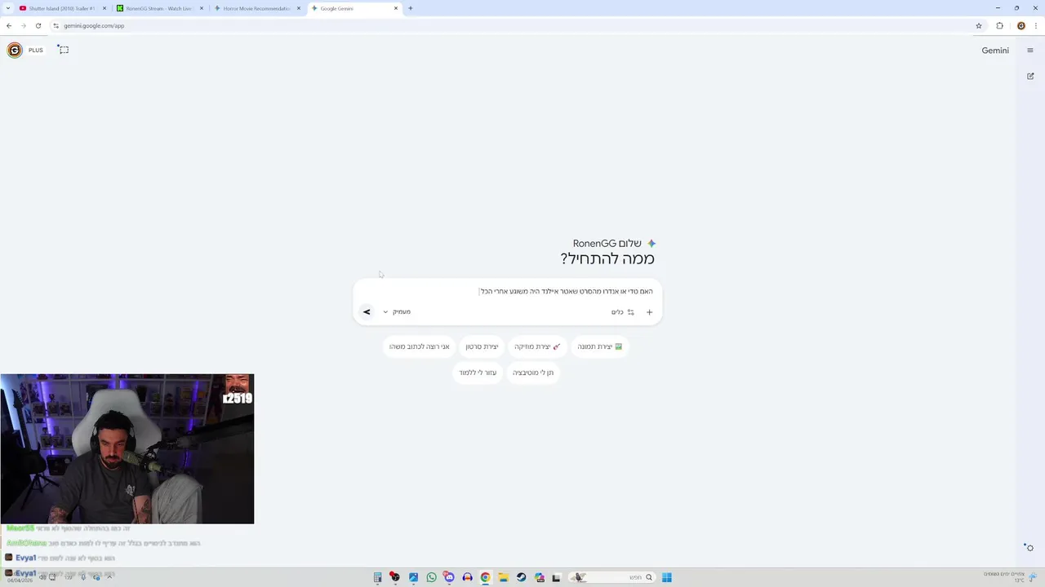Choose the אני רוצה לכתוב משהו chip

419,346
